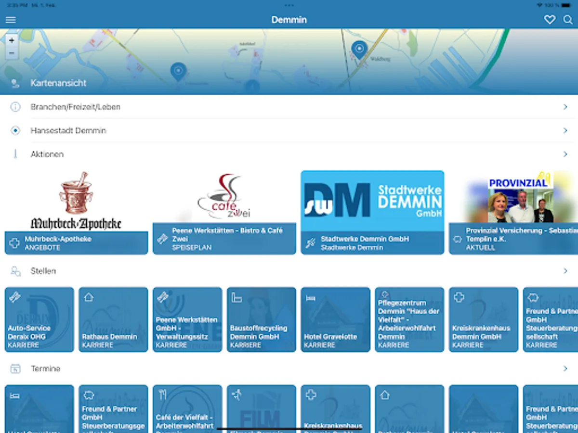This screenshot has height=433, width=578.
Task: Open Café der Vielfalt Termine tile
Action: click(187, 408)
